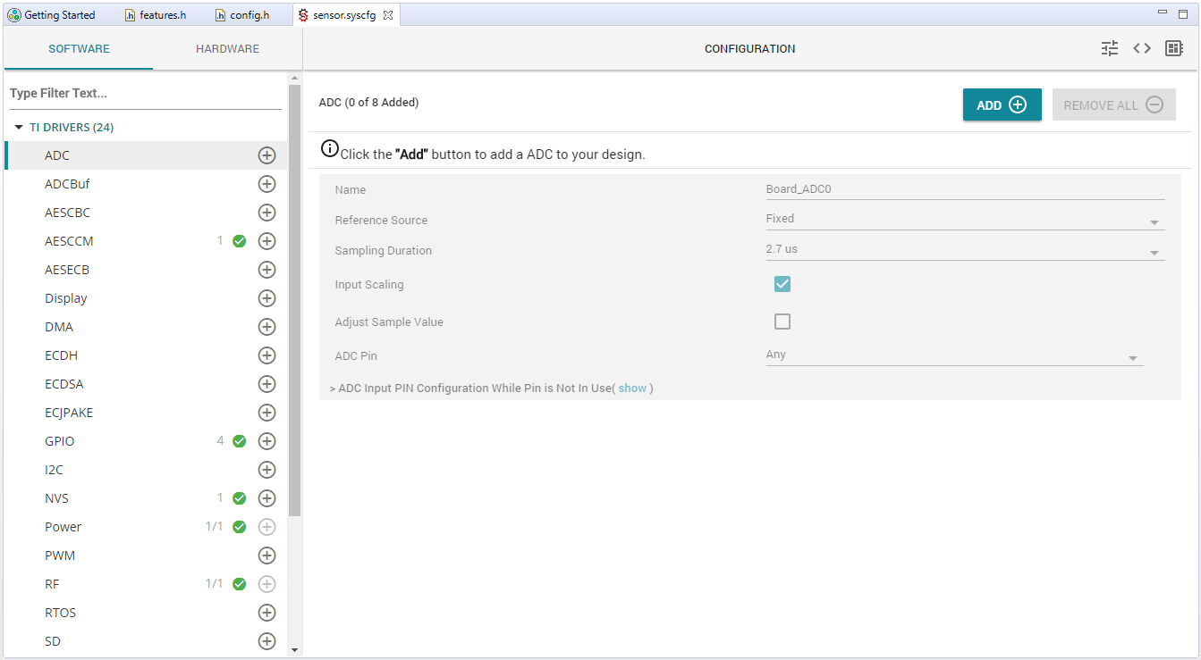Screen dimensions: 1201x660
Task: Click the AESCCM green check status icon
Action: [239, 241]
